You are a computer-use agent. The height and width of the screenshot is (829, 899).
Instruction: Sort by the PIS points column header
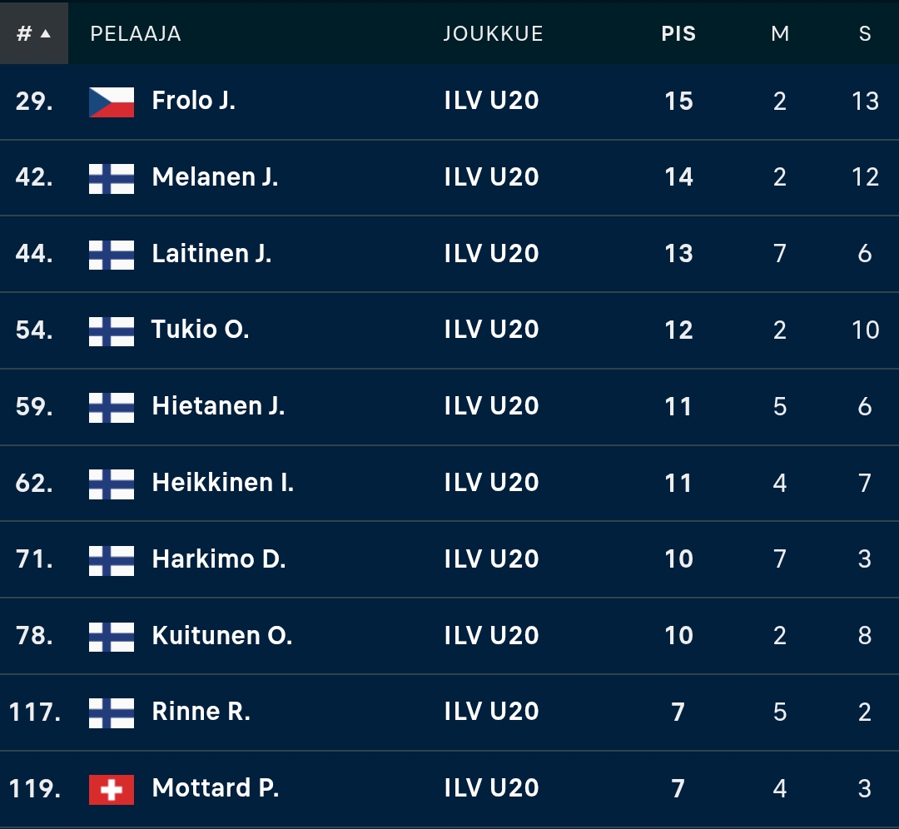pos(678,33)
